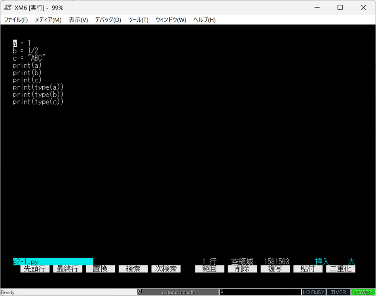Click the line print(c)
The height and width of the screenshot is (296, 376).
pos(27,80)
